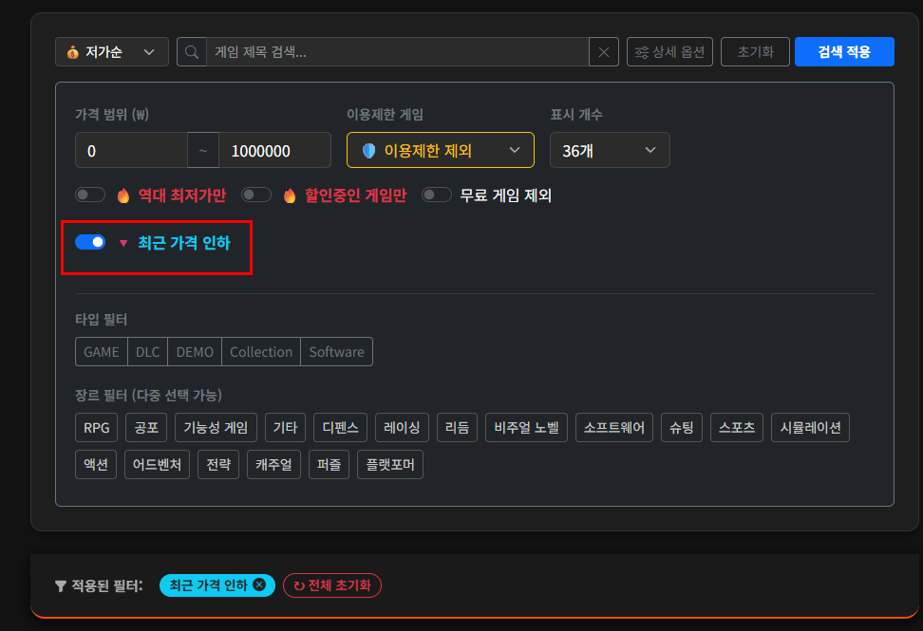923x631 pixels.
Task: Select the DLC type filter
Action: click(147, 352)
